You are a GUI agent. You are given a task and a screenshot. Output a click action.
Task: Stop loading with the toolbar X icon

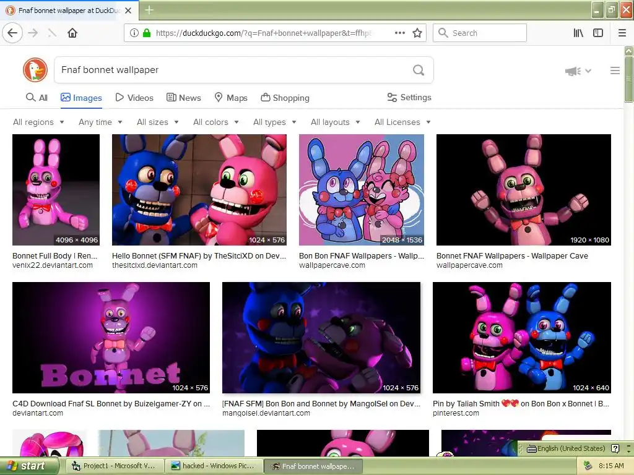52,33
